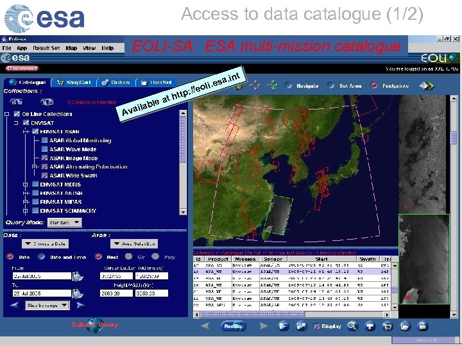Image resolution: width=462 pixels, height=346 pixels.
Task: Toggle the On Line Collections checkbox
Action: pyautogui.click(x=17, y=114)
